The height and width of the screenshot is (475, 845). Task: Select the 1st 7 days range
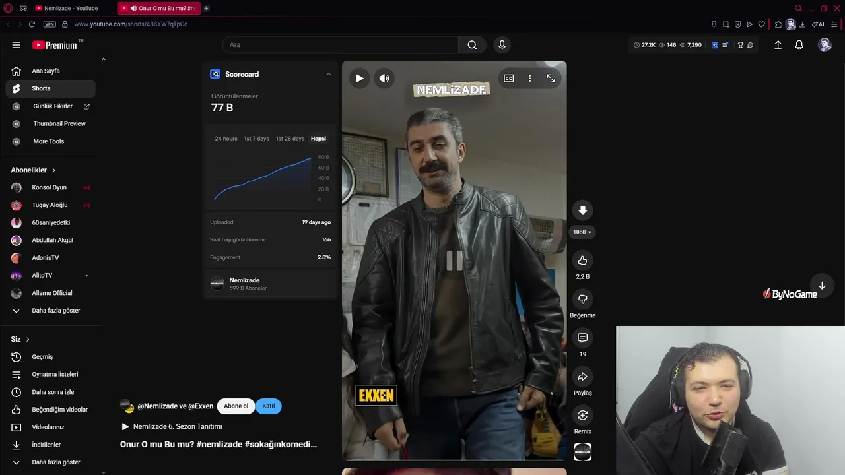tap(256, 139)
